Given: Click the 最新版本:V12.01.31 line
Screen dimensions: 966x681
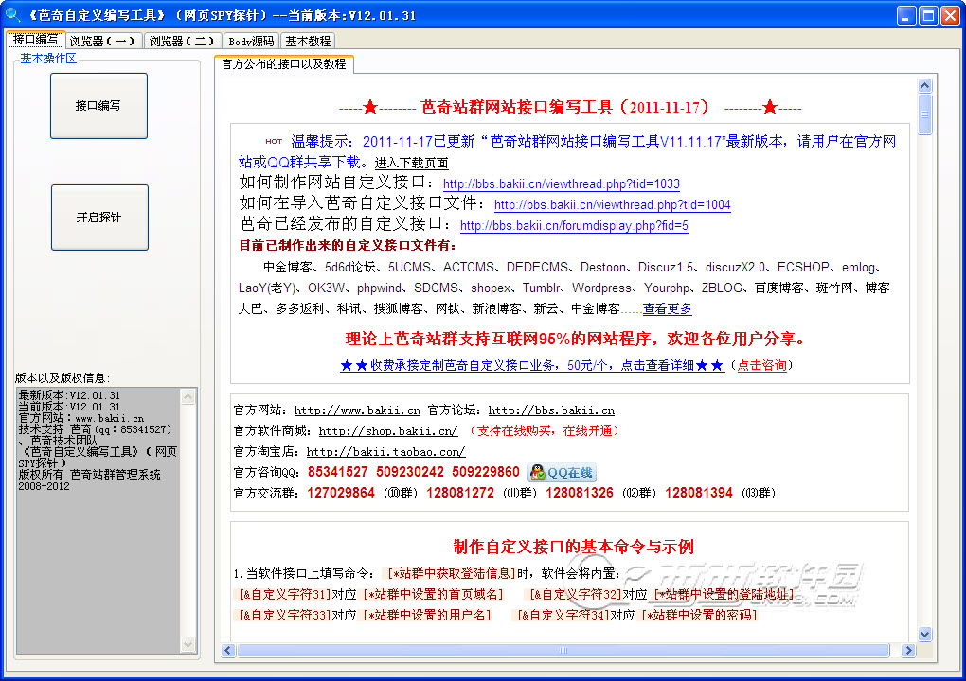Looking at the screenshot, I should [x=69, y=395].
